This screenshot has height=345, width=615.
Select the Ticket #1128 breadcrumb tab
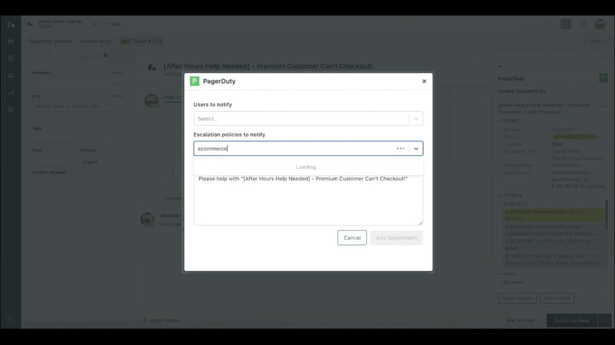141,41
